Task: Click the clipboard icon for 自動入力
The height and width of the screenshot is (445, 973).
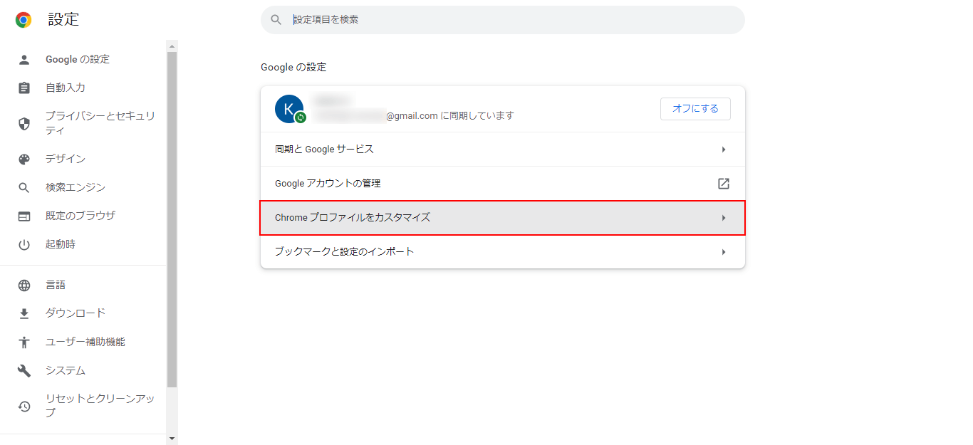Action: [x=24, y=88]
